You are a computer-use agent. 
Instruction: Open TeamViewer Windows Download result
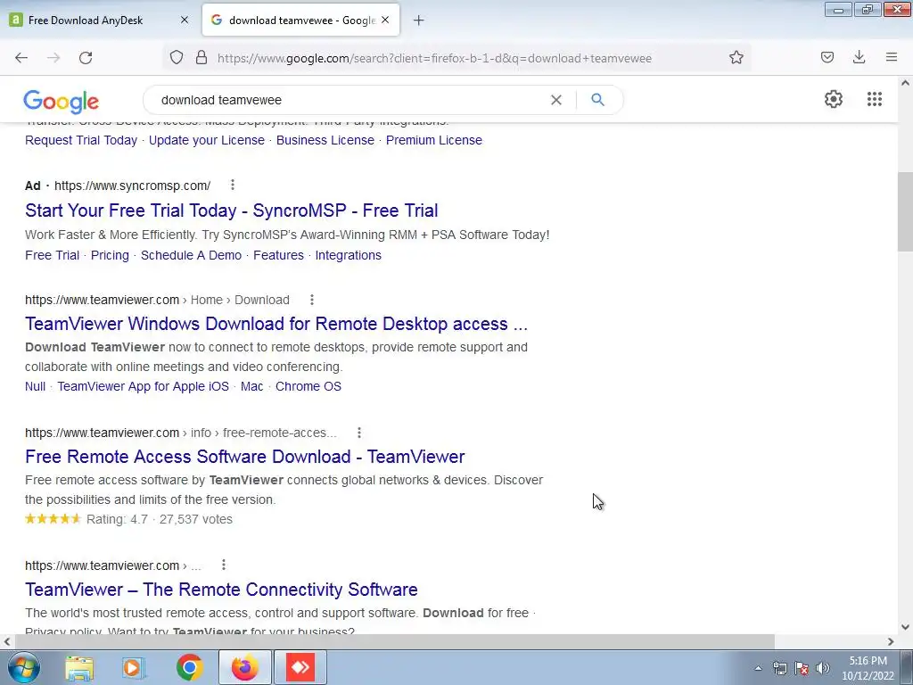coord(276,323)
